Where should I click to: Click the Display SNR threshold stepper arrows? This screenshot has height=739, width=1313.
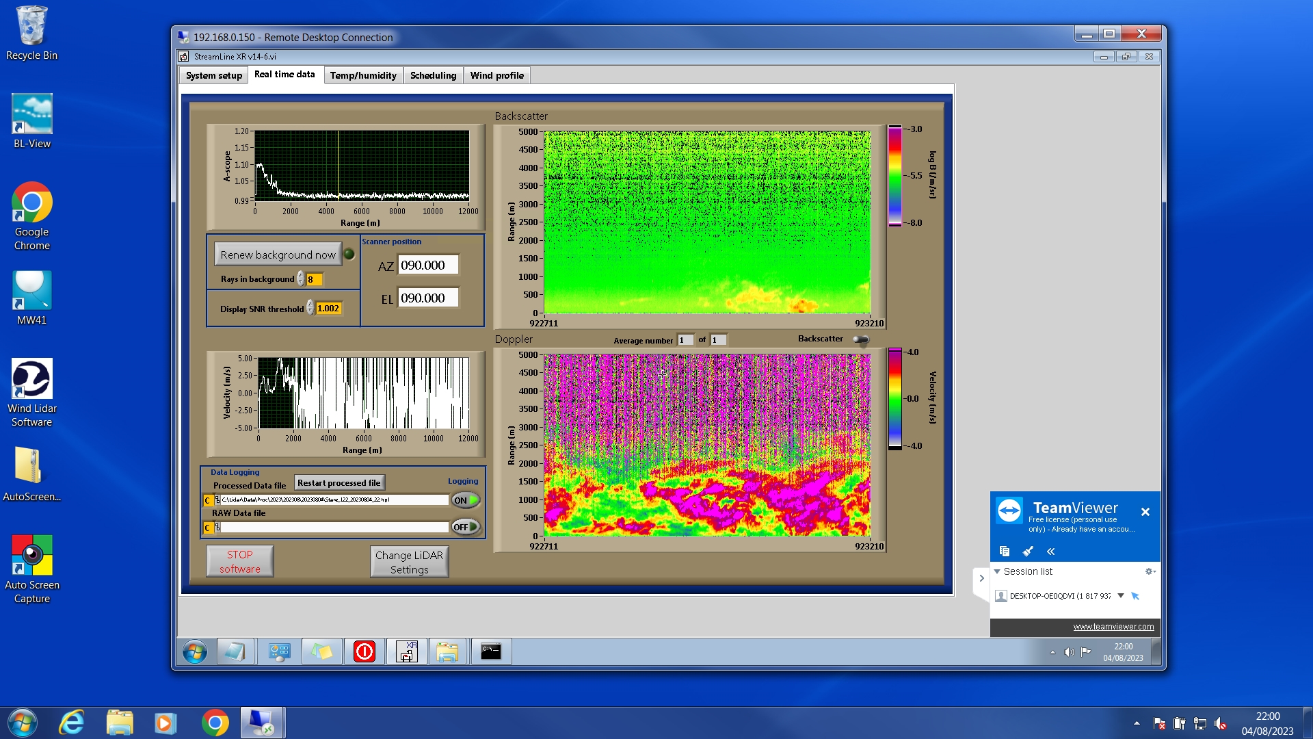pyautogui.click(x=310, y=309)
